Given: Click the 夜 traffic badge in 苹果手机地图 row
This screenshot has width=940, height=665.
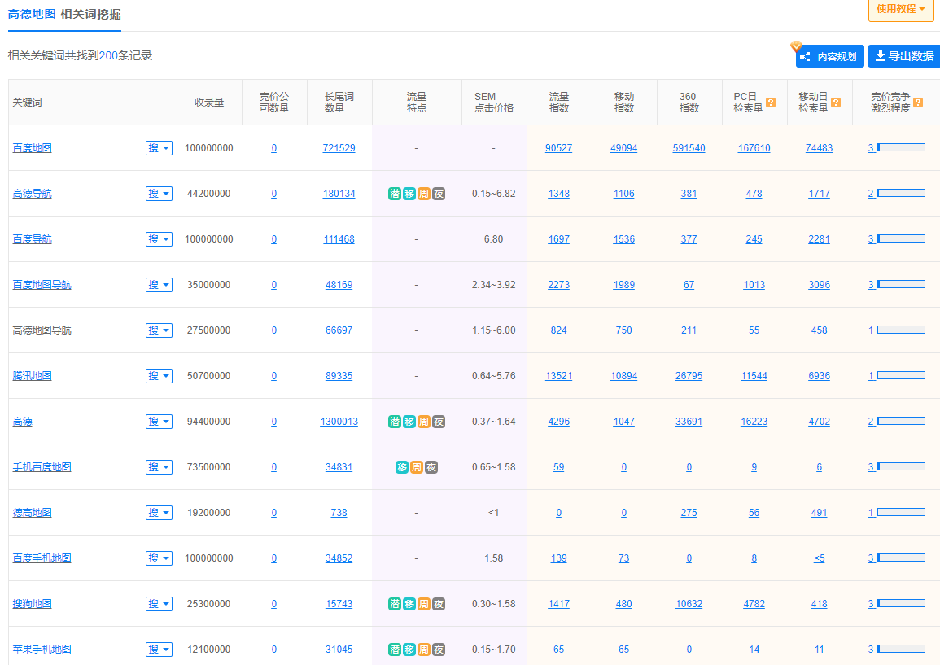Looking at the screenshot, I should 439,650.
